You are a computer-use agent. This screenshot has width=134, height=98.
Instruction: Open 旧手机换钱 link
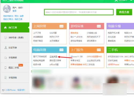coord(113,60)
